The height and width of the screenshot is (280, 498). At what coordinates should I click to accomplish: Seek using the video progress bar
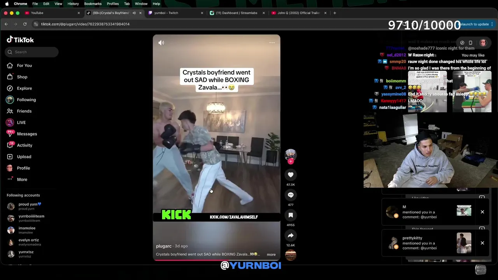point(216,260)
